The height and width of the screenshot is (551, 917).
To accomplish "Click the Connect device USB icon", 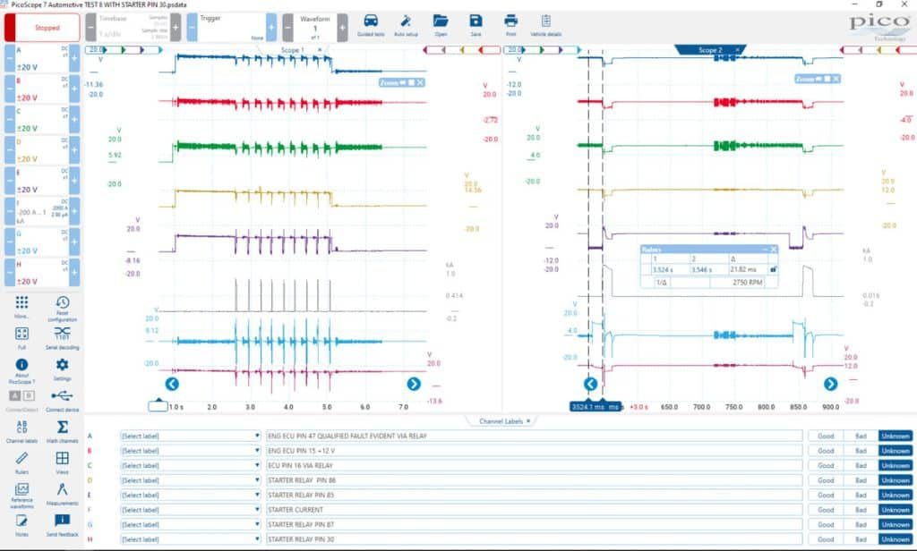I will [x=62, y=400].
